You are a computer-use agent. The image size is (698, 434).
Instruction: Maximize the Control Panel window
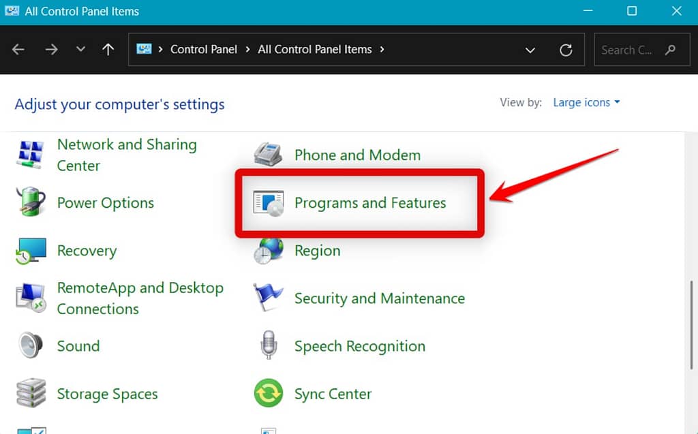(632, 11)
